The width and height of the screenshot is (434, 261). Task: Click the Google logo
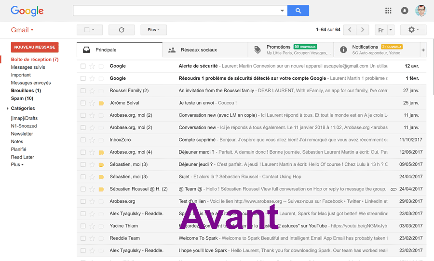click(27, 11)
